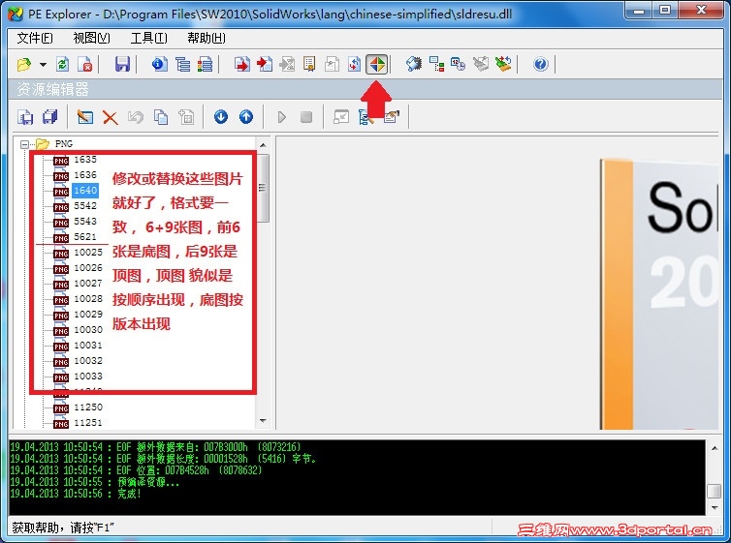Toggle the colorful Resource Editor icon
Viewport: 731px width, 543px height.
[377, 64]
